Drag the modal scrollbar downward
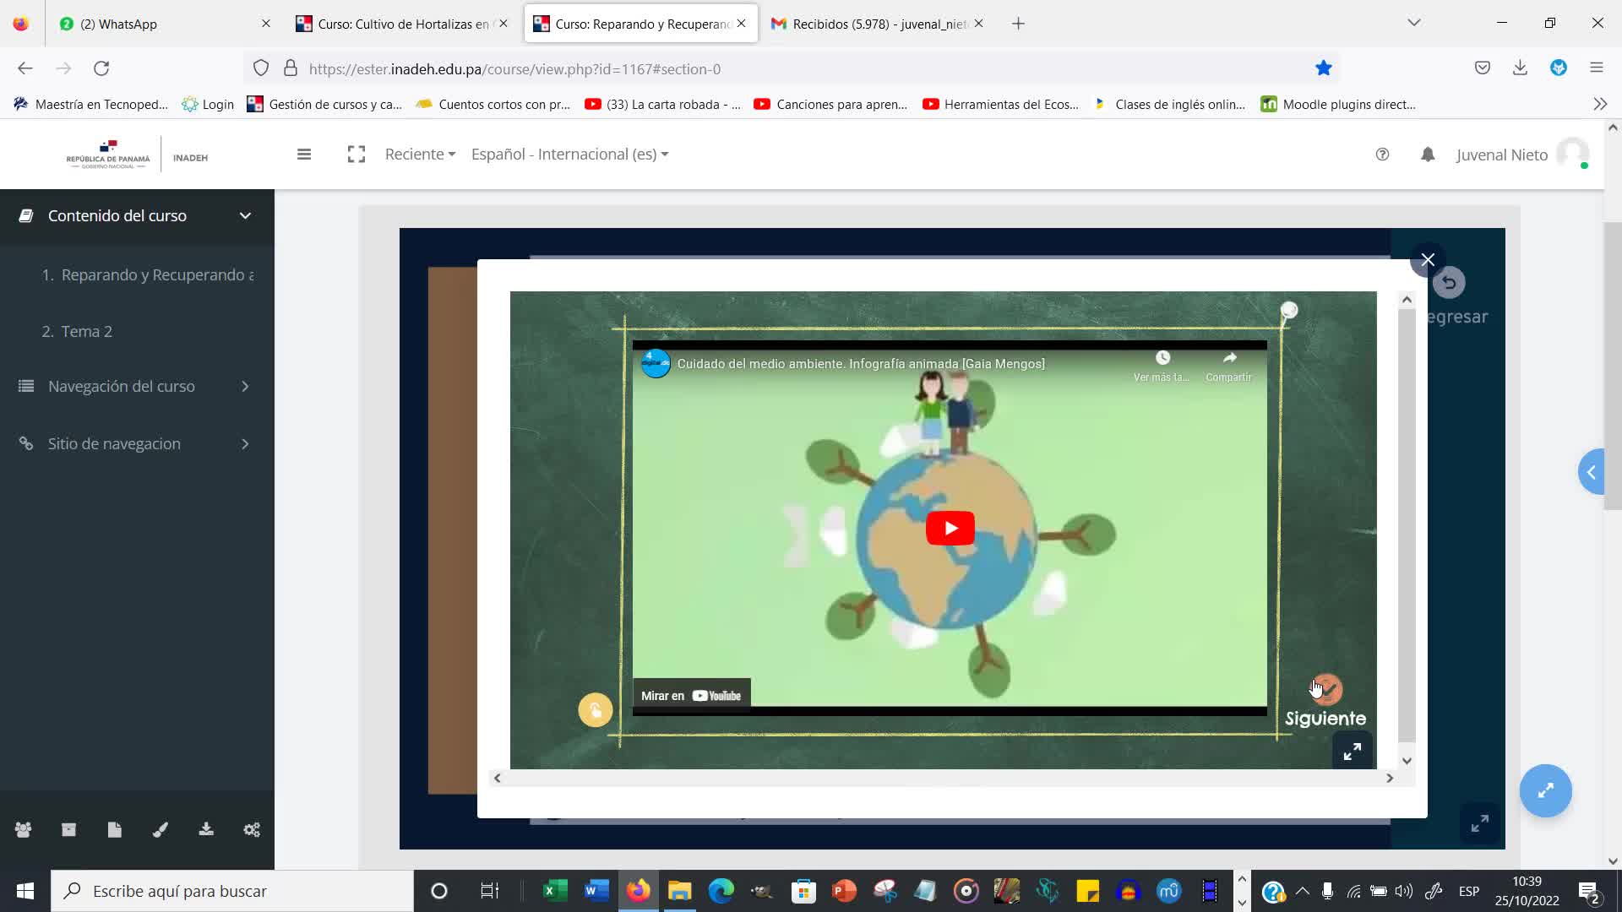 pos(1408,762)
